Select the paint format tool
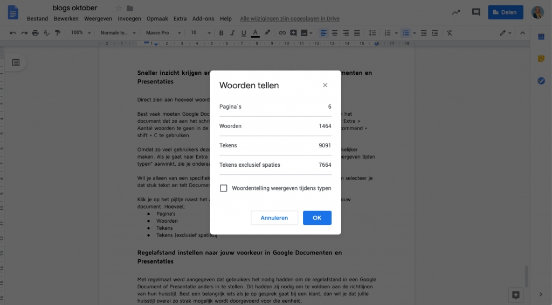The width and height of the screenshot is (552, 305). (58, 33)
